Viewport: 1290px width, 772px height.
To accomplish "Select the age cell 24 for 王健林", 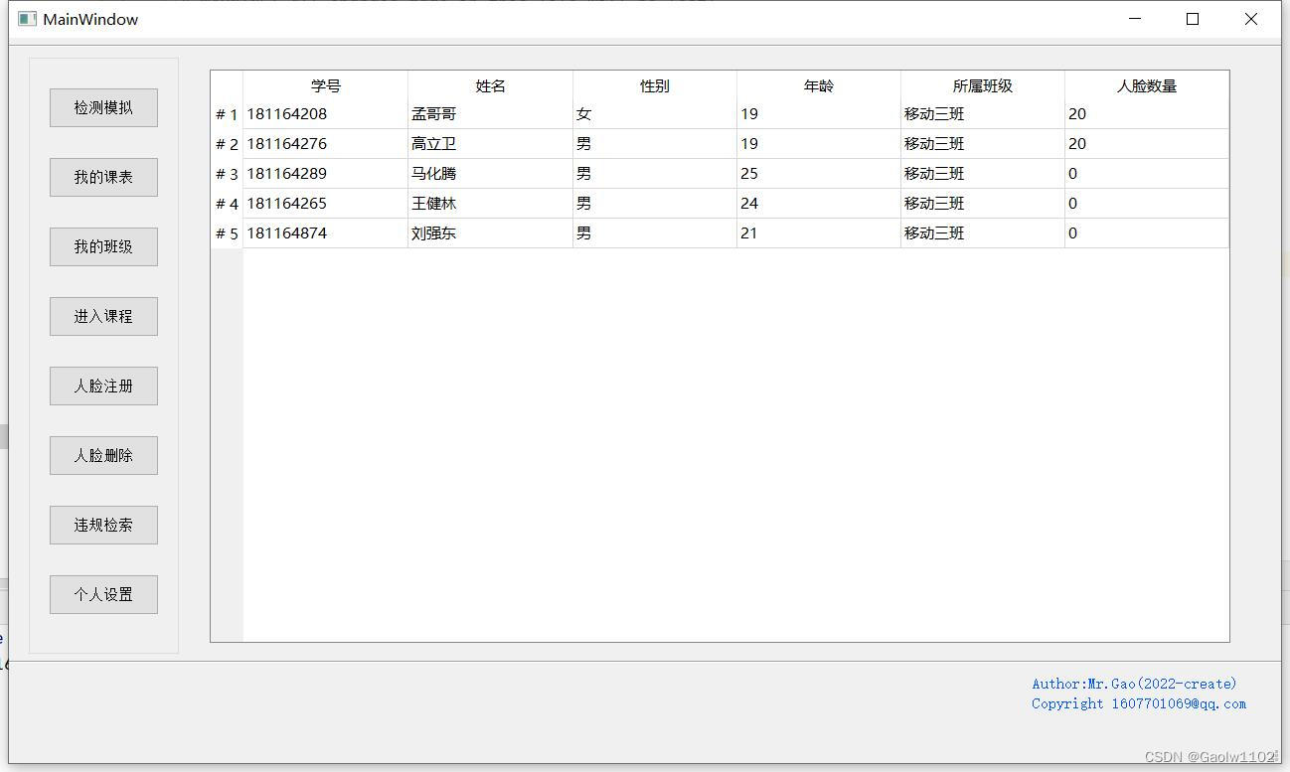I will pos(819,204).
